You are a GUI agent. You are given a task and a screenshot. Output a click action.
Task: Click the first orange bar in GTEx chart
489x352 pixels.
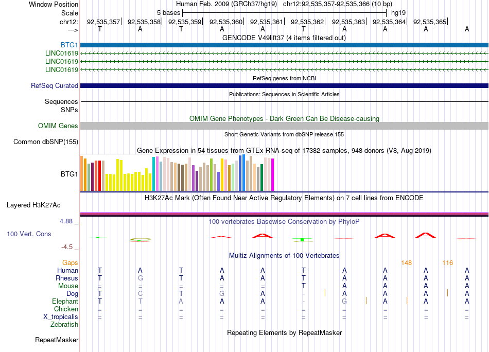coord(82,173)
